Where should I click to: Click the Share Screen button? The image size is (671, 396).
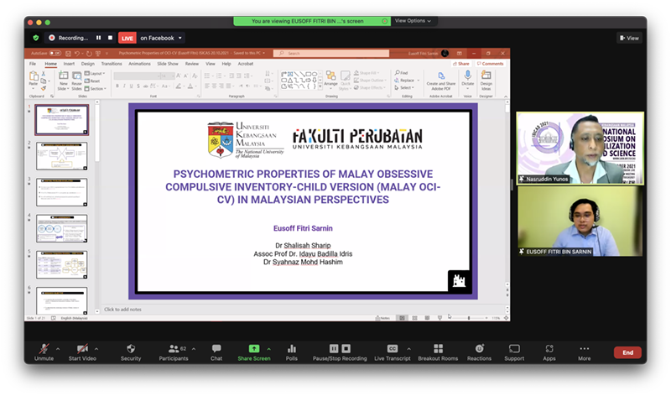pos(253,351)
